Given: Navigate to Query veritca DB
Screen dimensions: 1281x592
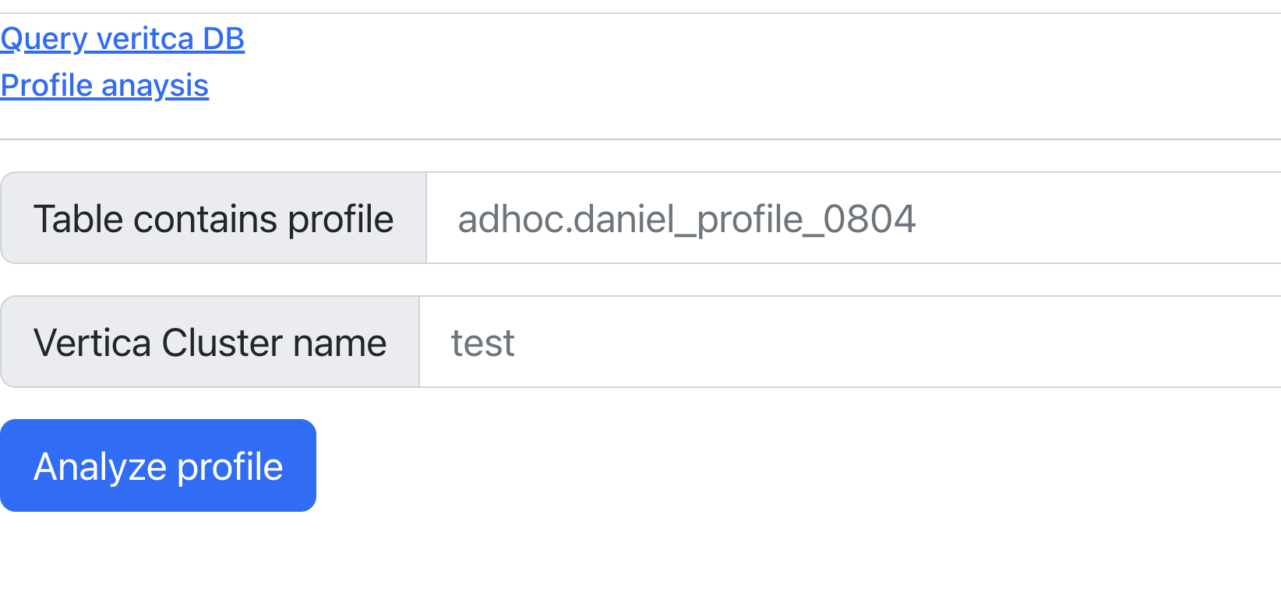Looking at the screenshot, I should 122,38.
